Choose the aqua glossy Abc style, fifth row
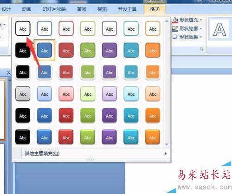The height and width of the screenshot is (194, 232). point(131,115)
